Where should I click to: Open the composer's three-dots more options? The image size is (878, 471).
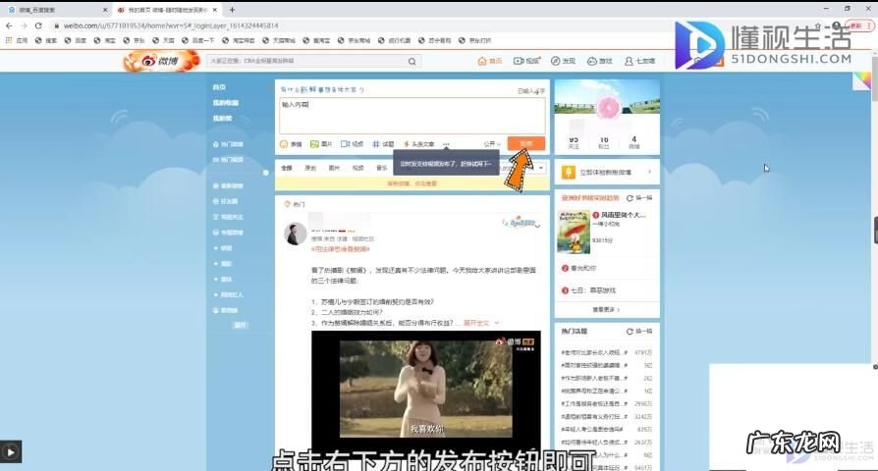coord(446,144)
